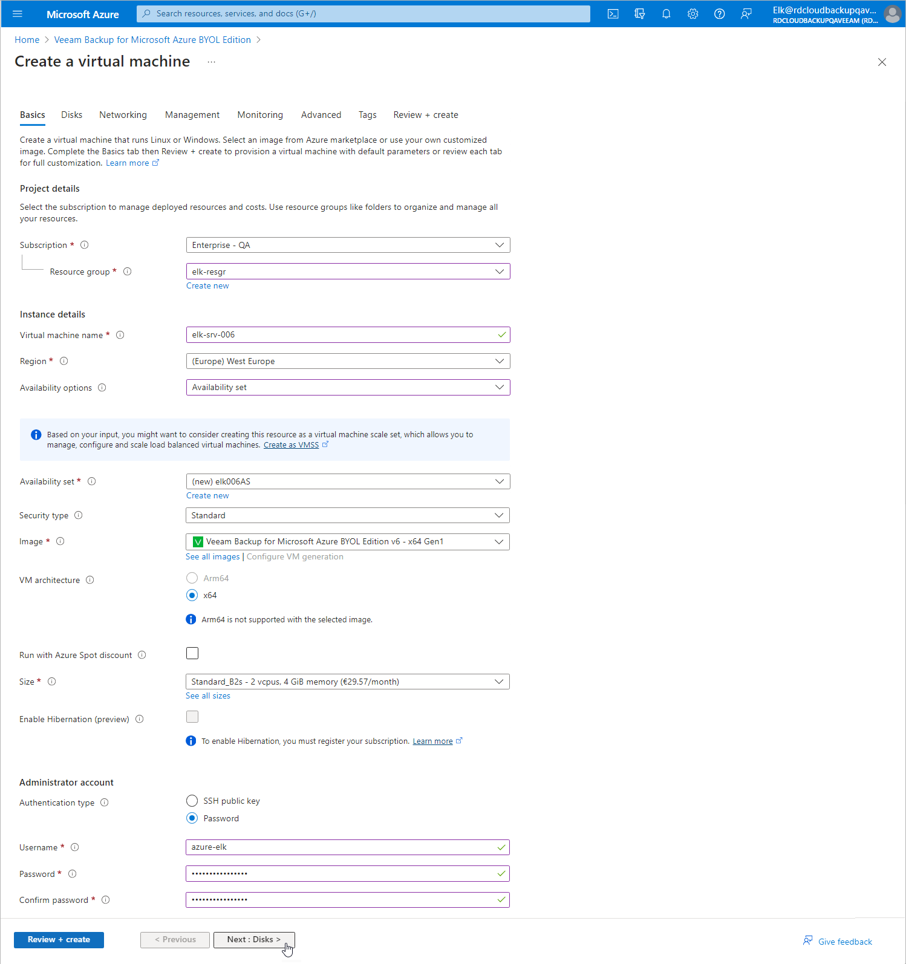Click See all images link
906x964 pixels.
[x=213, y=557]
